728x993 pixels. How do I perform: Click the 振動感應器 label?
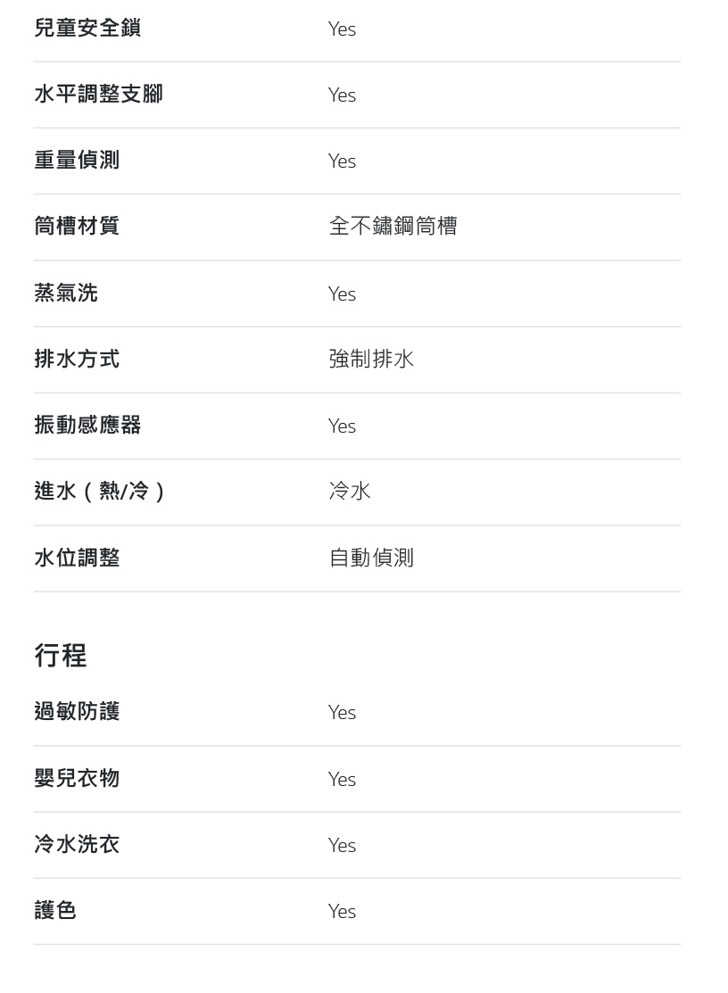point(87,425)
